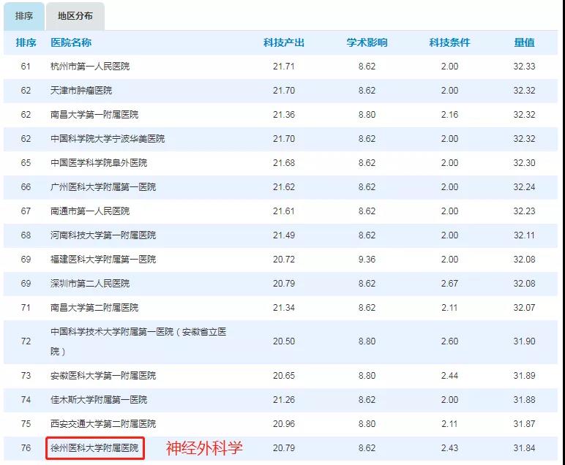Image resolution: width=565 pixels, height=465 pixels.
Task: Open 杭州市第一人民医院 hospital entry
Action: tap(90, 67)
